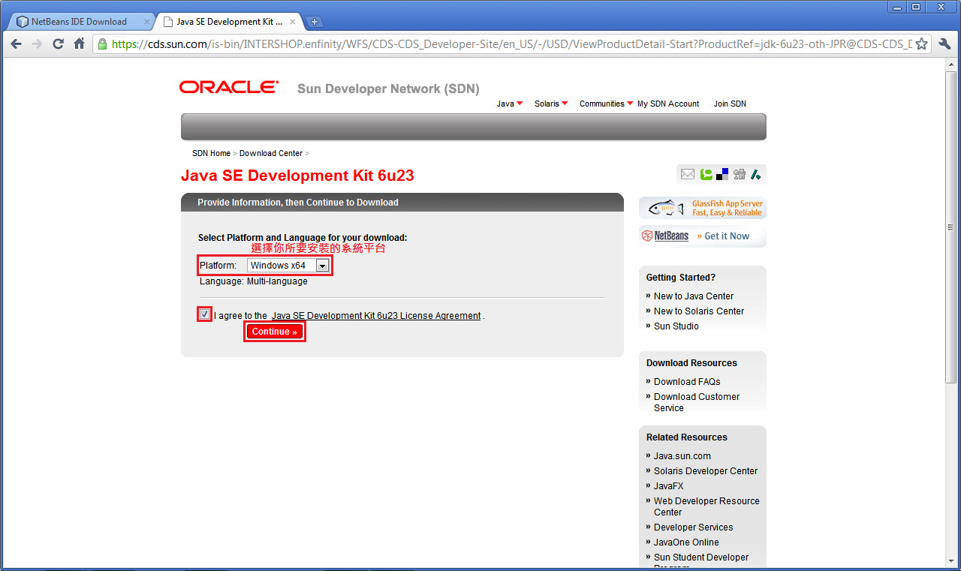Image resolution: width=961 pixels, height=571 pixels.
Task: Click the red Continue button
Action: 275,332
